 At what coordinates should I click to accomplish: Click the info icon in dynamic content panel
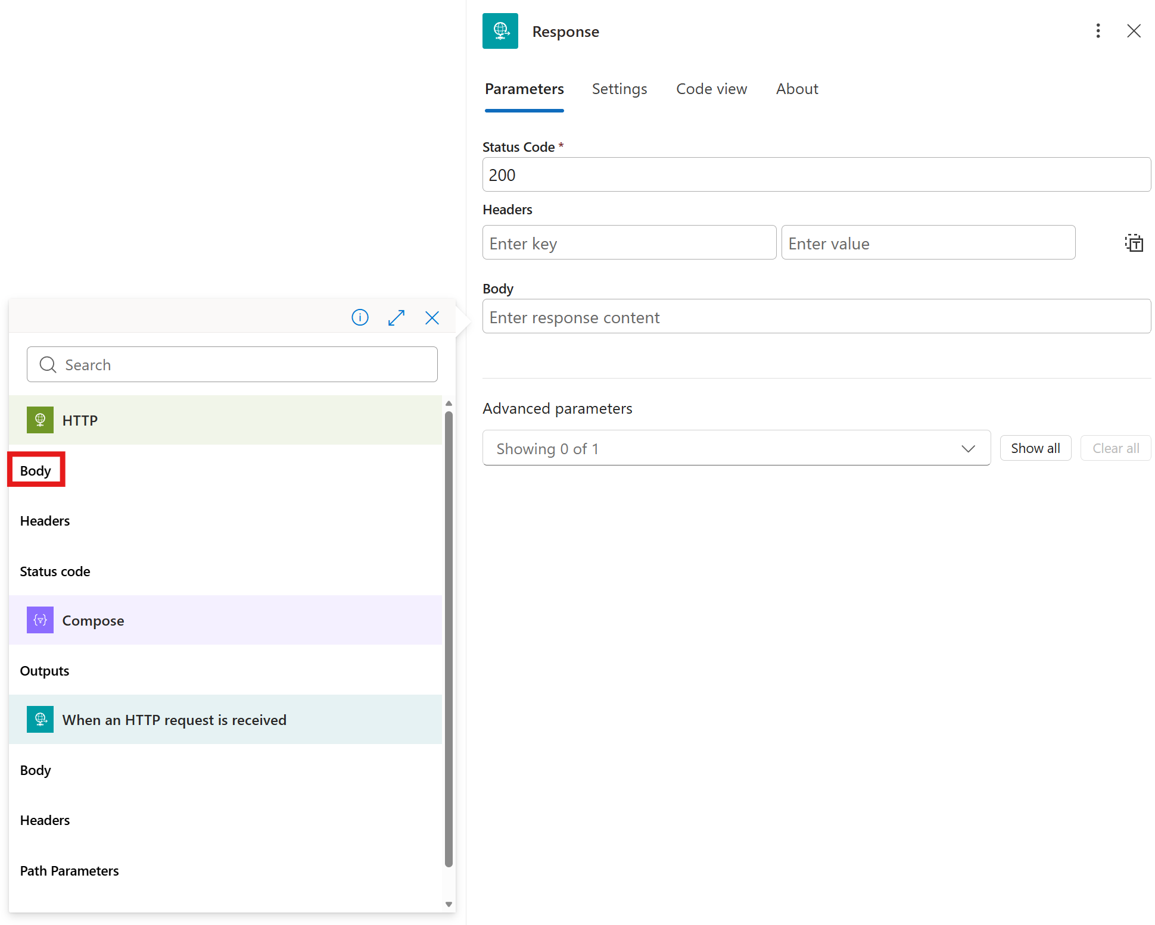click(x=360, y=317)
